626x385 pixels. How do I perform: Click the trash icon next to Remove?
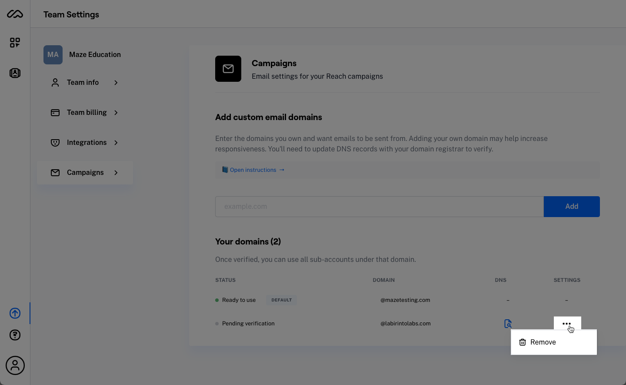tap(523, 342)
